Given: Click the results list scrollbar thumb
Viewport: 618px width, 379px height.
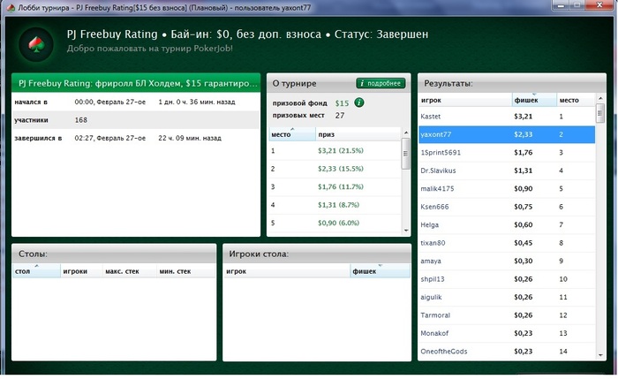Looking at the screenshot, I should pos(600,113).
